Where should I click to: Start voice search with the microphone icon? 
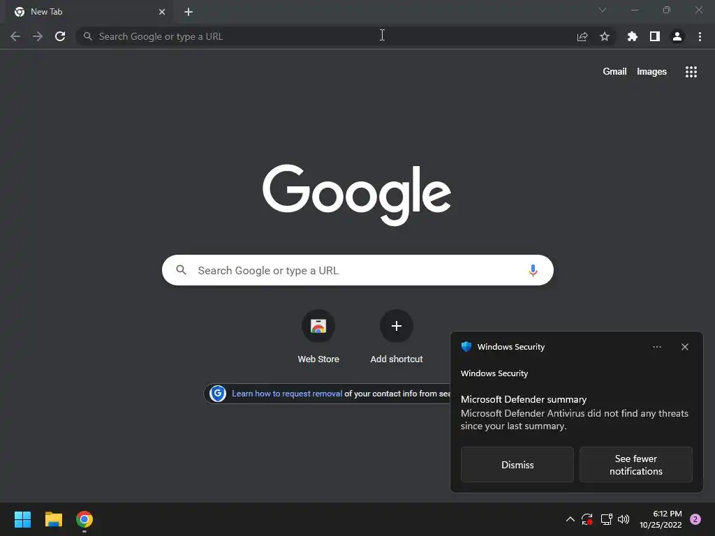(x=533, y=270)
